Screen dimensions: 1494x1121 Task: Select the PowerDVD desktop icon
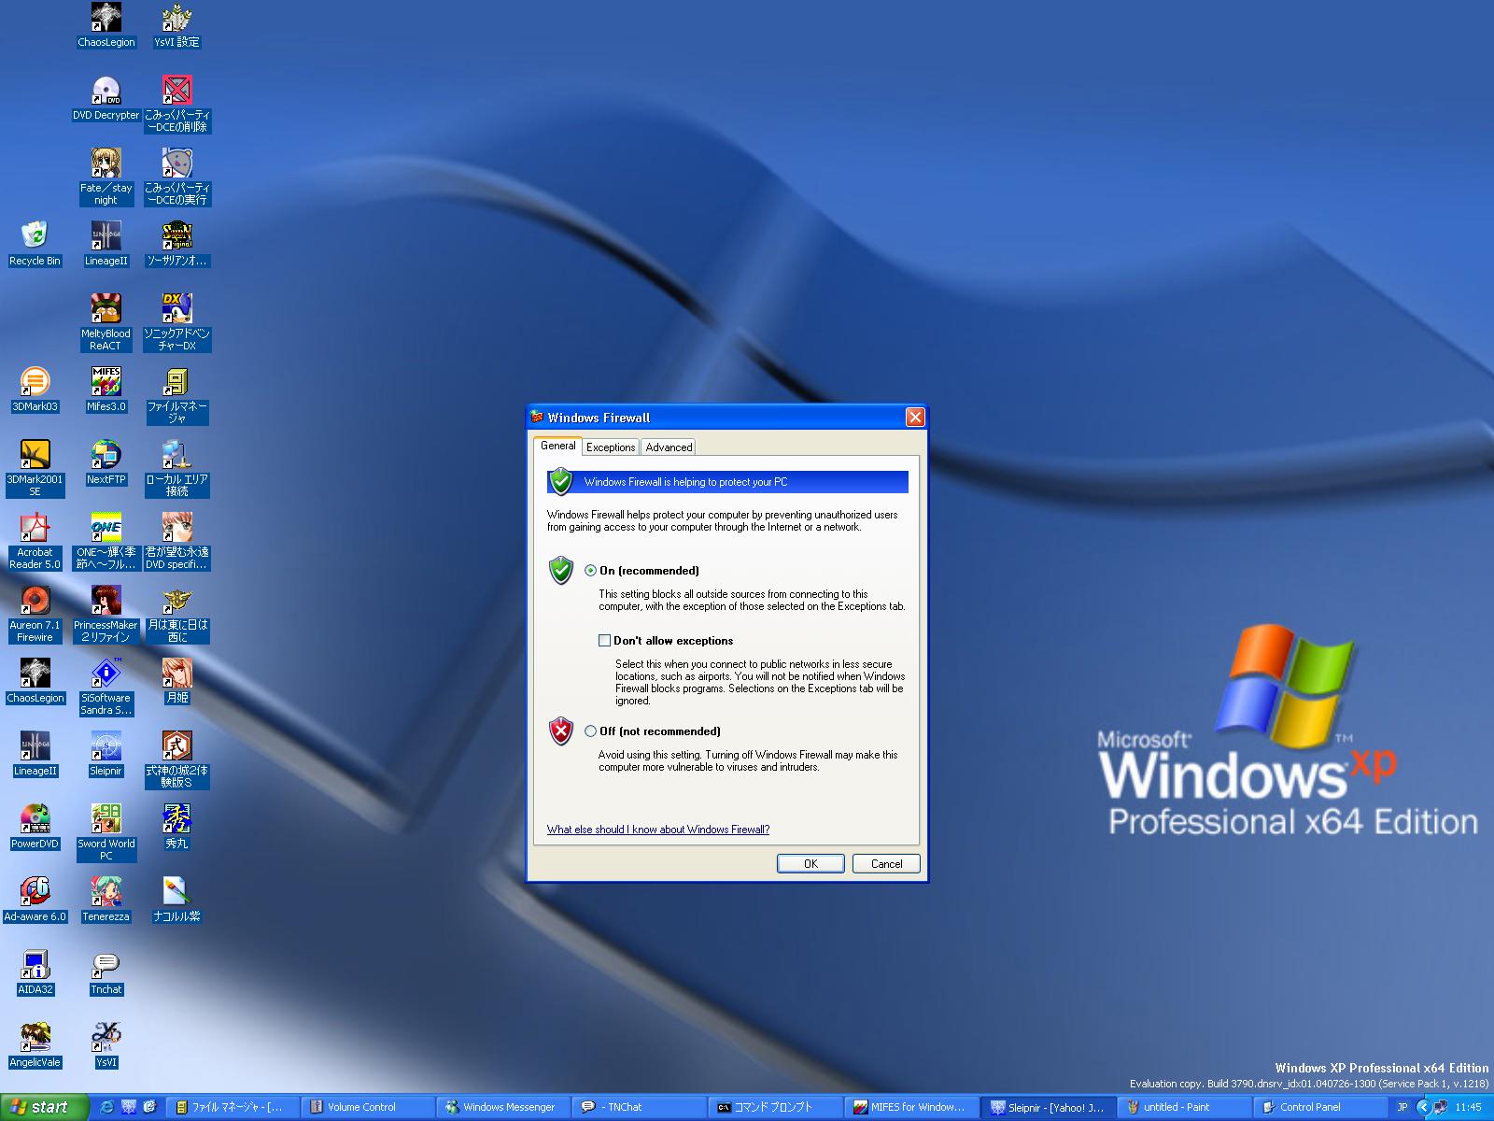point(35,819)
